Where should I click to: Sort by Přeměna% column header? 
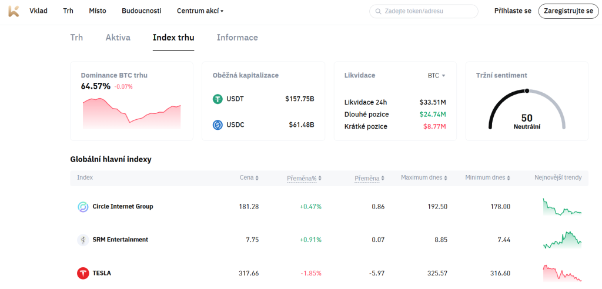click(304, 178)
